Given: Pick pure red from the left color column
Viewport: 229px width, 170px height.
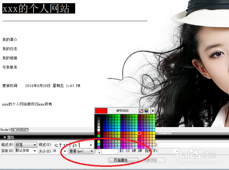Looking at the screenshot, I should (x=99, y=133).
